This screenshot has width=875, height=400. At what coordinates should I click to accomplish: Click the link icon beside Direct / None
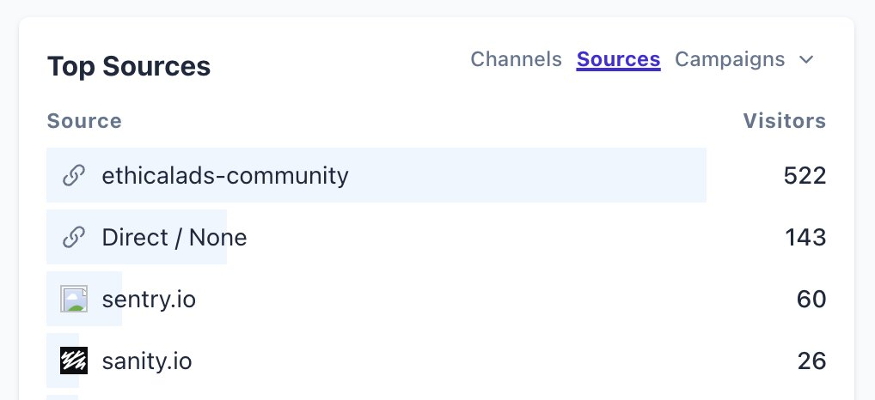tap(75, 238)
